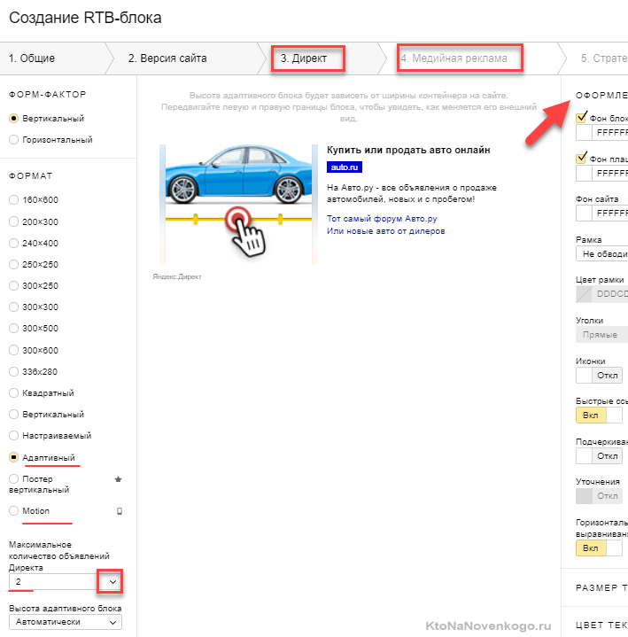Viewport: 628px width, 637px height.
Task: Switch the Иконки toggle
Action: [x=599, y=376]
